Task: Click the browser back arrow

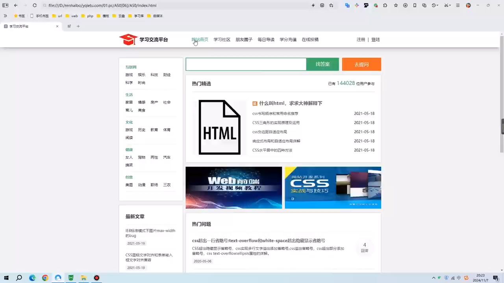Action: [16, 6]
